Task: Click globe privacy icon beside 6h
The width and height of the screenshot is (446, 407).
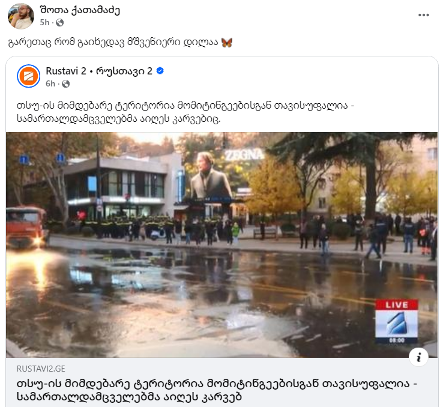Action: (x=65, y=83)
